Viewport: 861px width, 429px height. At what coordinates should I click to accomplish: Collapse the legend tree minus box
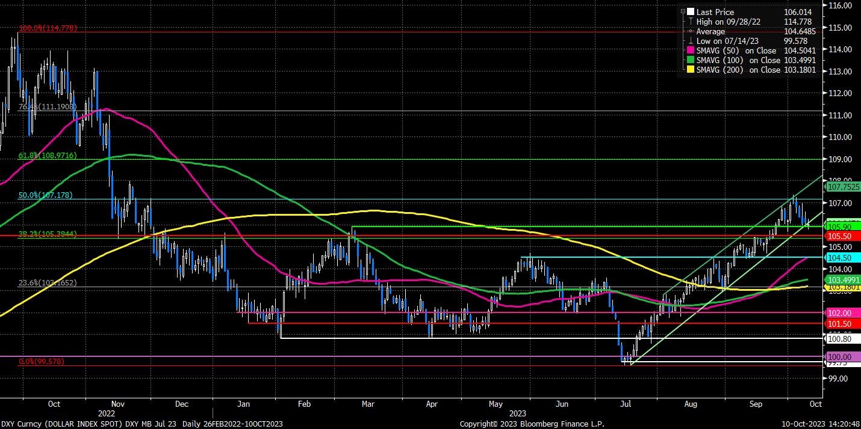[682, 11]
